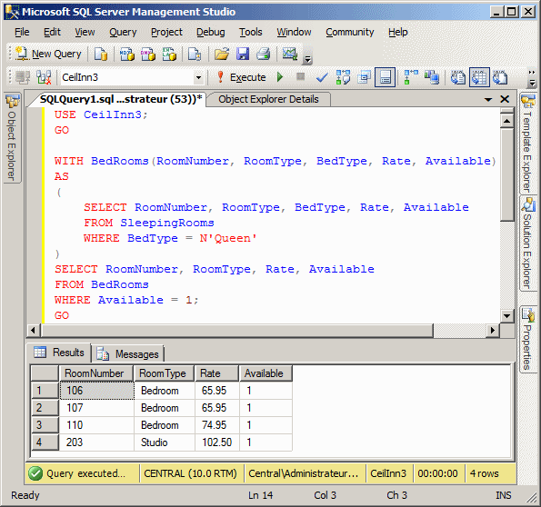Image resolution: width=541 pixels, height=507 pixels.
Task: Select the Results tab
Action: pos(59,353)
